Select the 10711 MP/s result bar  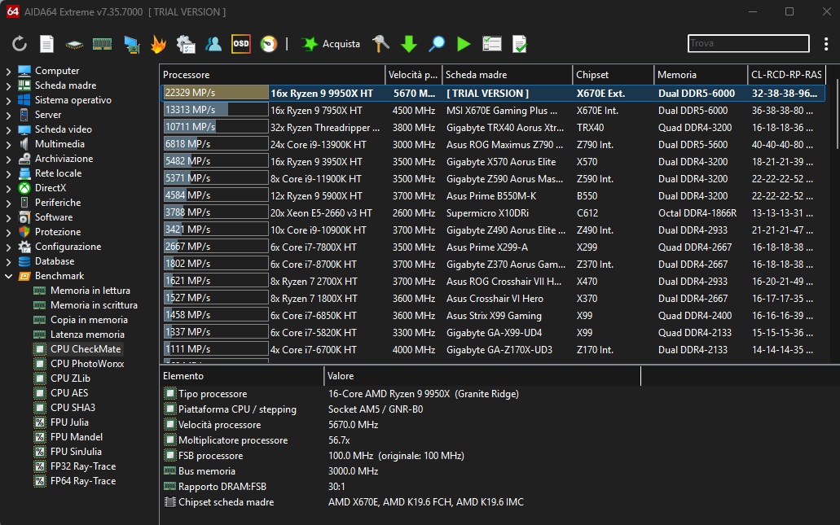click(216, 127)
